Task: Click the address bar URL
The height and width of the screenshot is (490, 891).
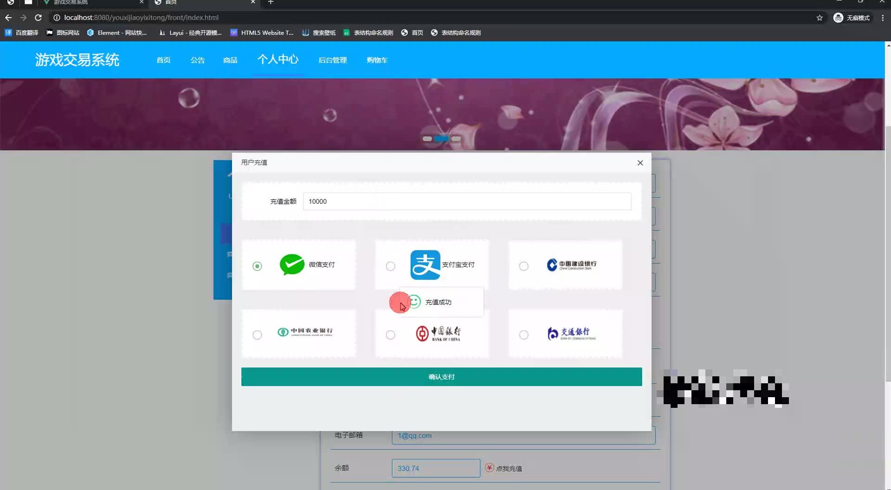Action: (x=141, y=18)
